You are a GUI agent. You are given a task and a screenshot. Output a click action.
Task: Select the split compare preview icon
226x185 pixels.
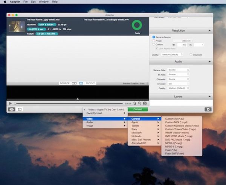point(81,83)
